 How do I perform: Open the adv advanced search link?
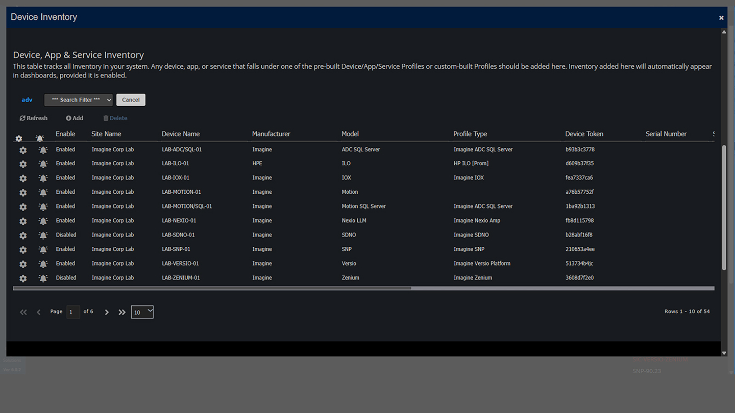click(x=27, y=100)
